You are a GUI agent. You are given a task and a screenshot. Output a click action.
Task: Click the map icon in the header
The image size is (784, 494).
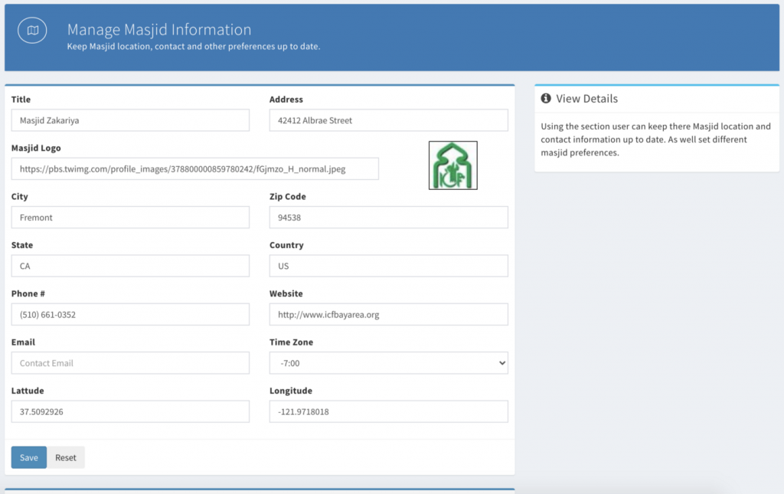32,31
